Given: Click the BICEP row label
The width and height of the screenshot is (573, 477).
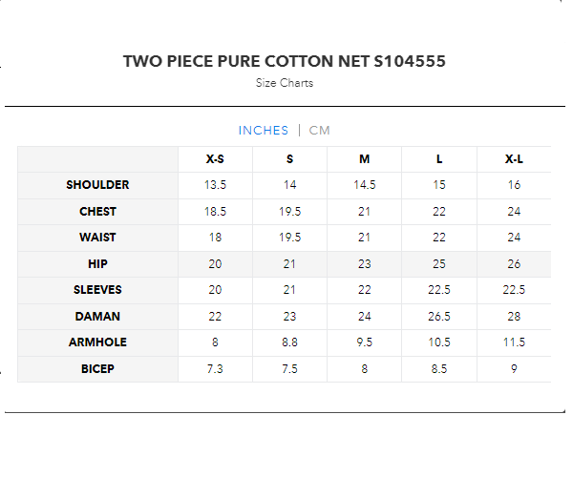Looking at the screenshot, I should (x=97, y=369).
